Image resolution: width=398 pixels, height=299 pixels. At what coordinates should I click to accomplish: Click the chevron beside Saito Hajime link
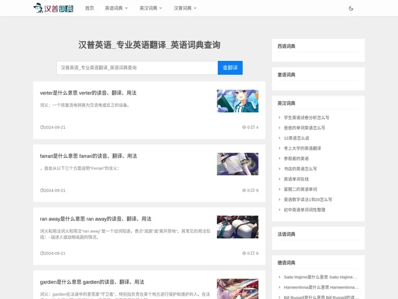click(280, 277)
